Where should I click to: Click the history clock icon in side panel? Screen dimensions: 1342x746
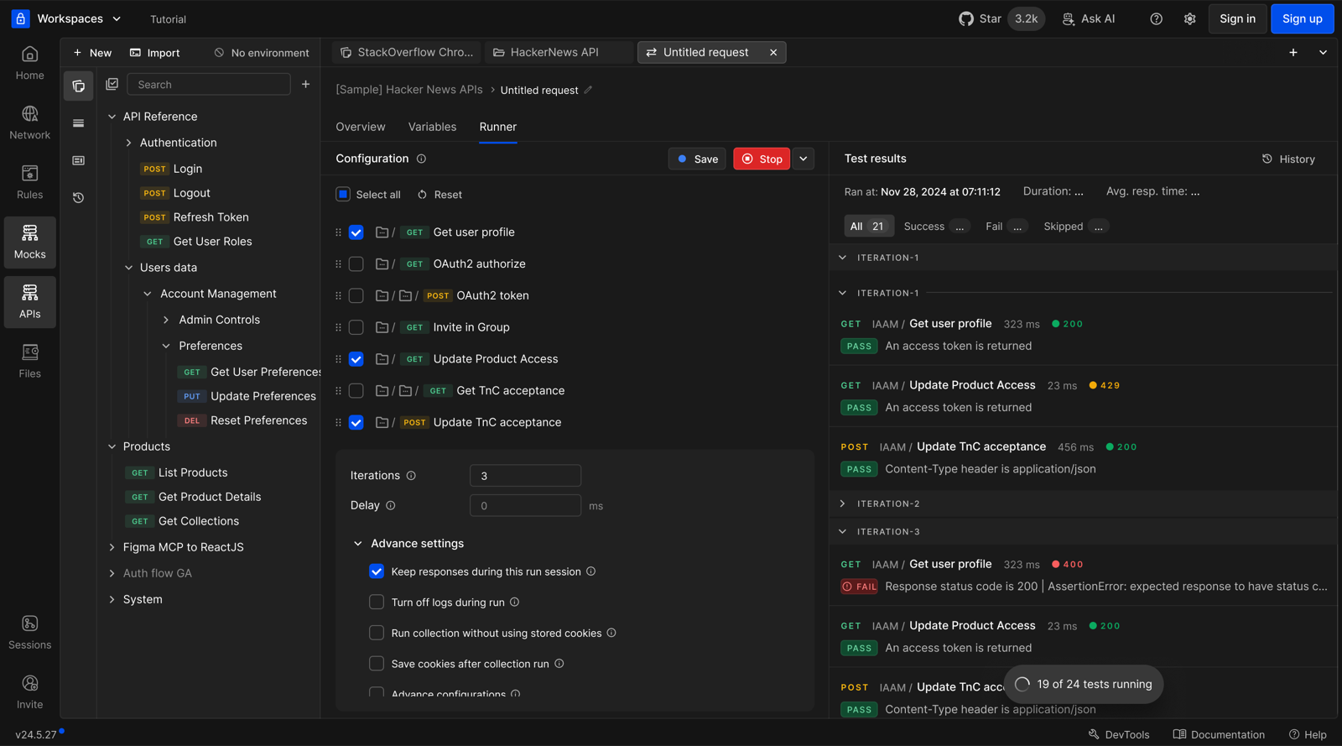tap(79, 198)
